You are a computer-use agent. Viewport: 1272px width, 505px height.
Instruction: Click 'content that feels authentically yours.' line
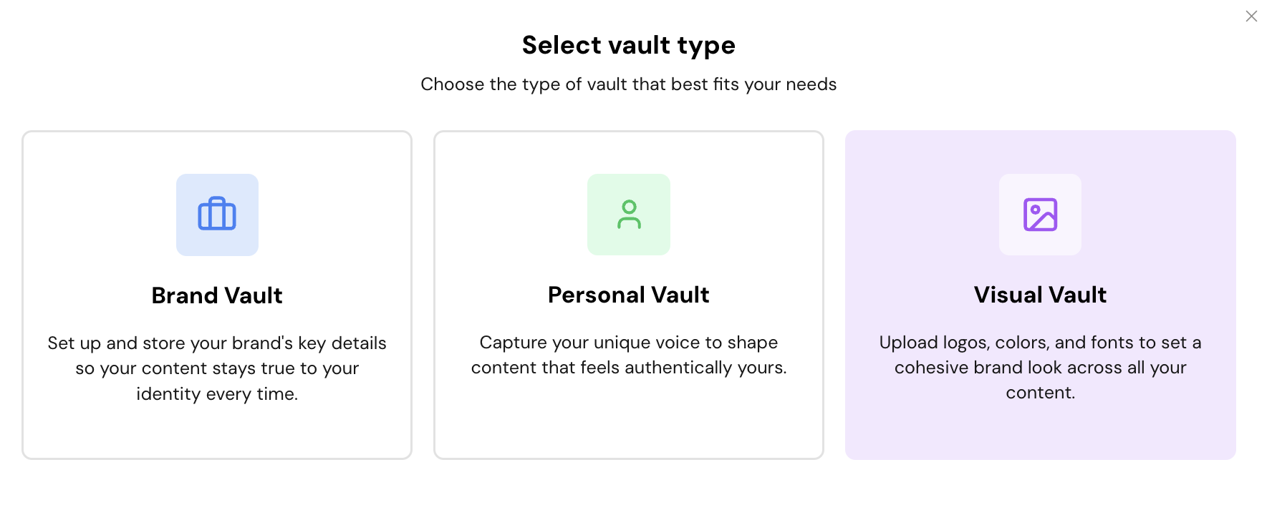628,368
